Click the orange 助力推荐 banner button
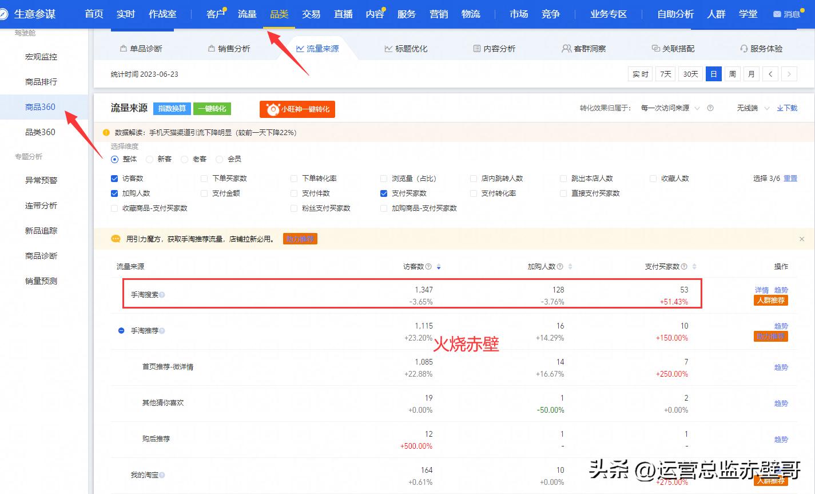Screen dimensions: 815x494 click(300, 239)
